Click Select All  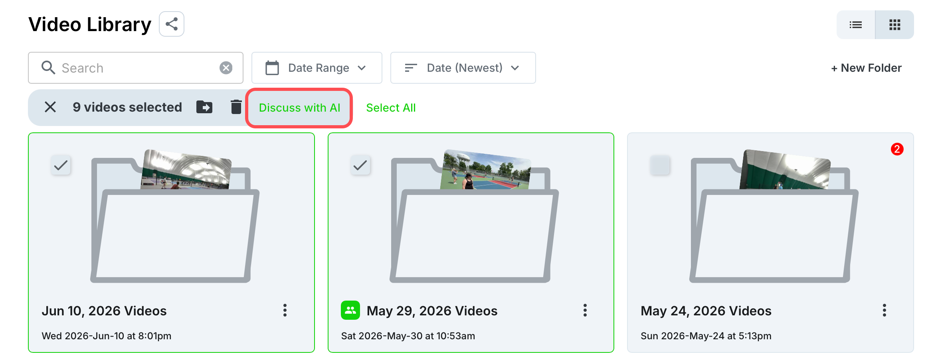391,108
